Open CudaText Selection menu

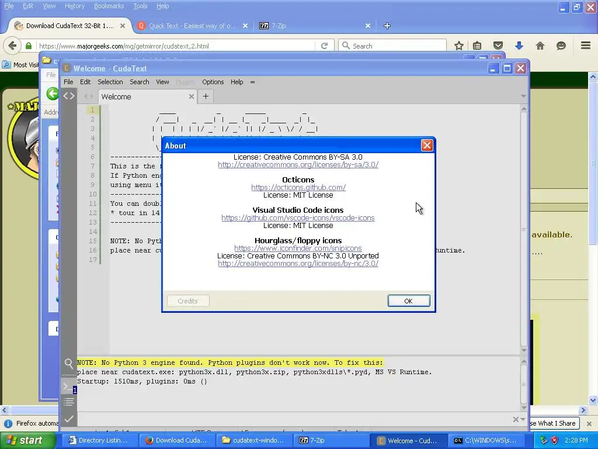[110, 82]
